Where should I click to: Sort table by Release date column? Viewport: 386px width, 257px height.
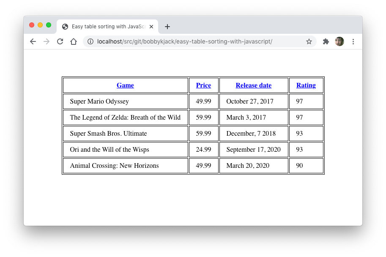point(254,85)
